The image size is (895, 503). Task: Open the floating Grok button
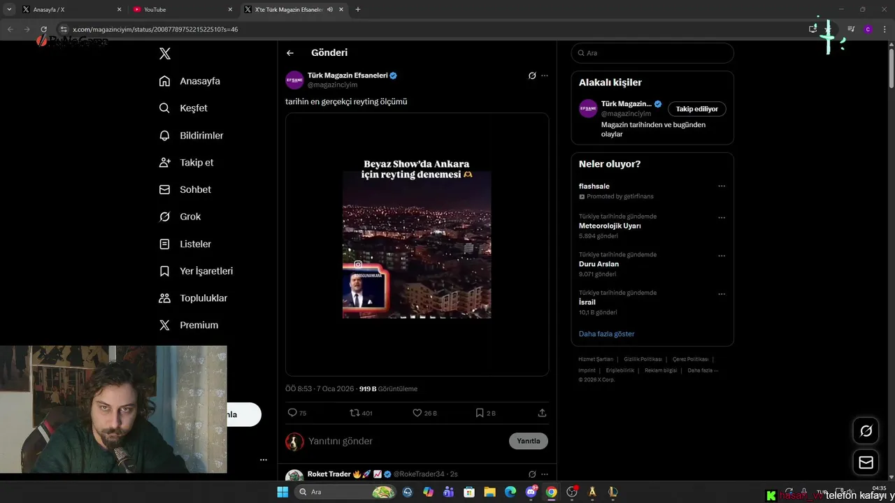[x=866, y=431]
